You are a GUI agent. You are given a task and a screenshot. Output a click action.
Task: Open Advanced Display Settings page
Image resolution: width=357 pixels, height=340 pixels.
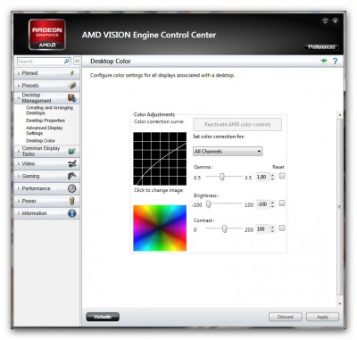45,130
